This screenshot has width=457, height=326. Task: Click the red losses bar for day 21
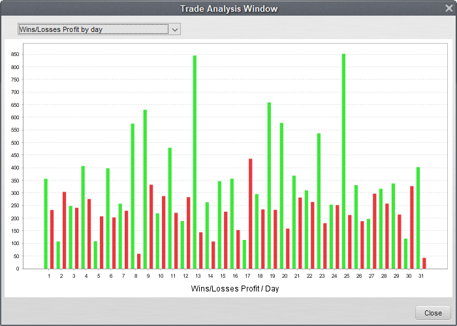tap(300, 233)
